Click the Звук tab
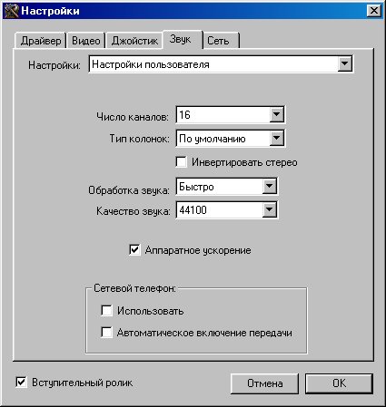 pos(183,39)
